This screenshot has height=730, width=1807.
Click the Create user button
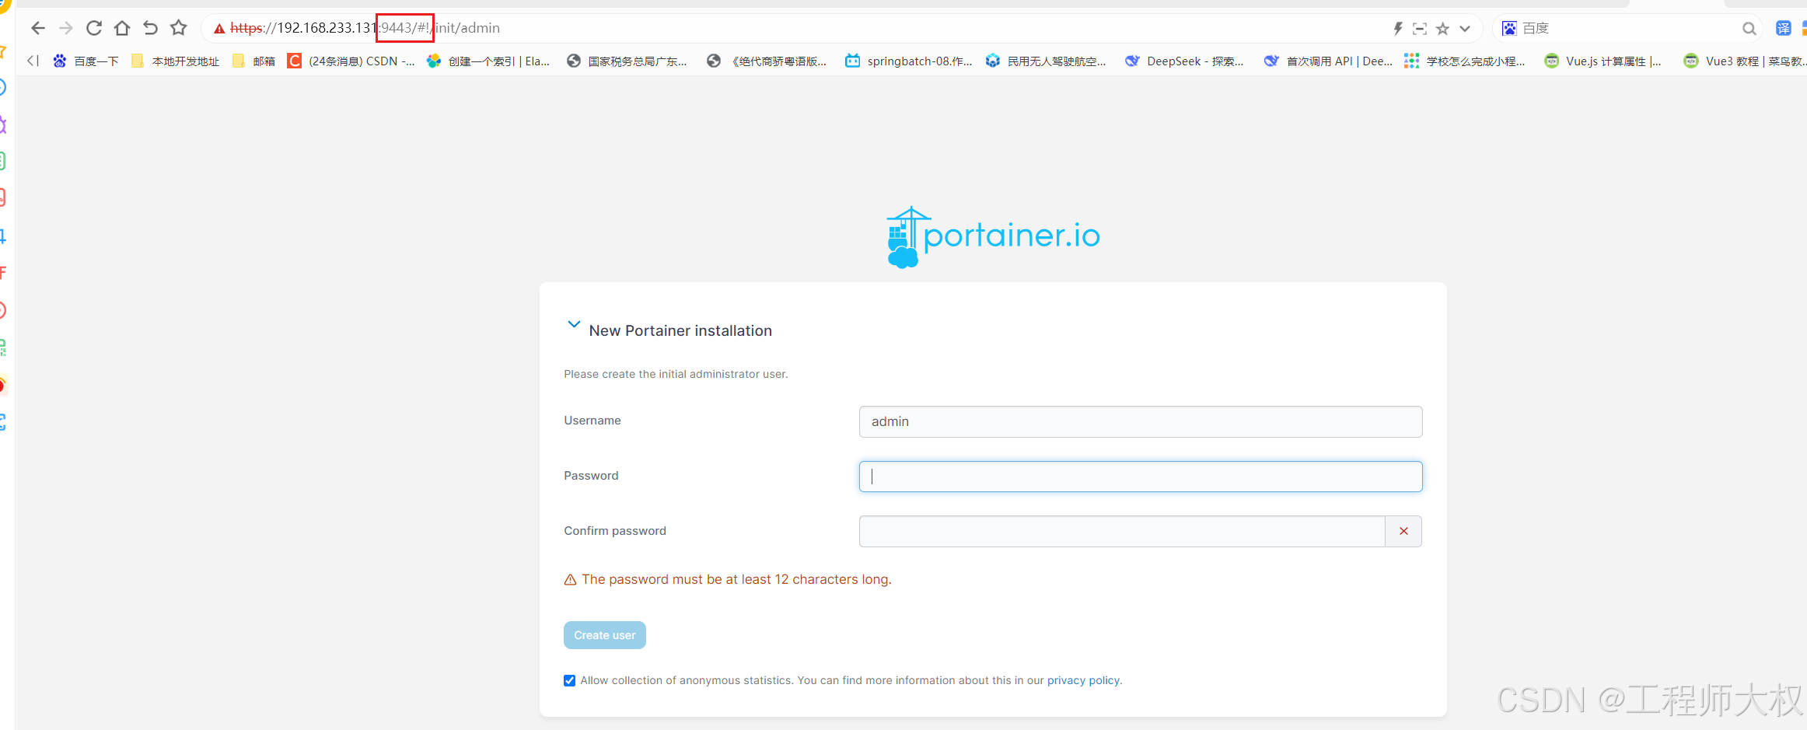[x=605, y=635]
